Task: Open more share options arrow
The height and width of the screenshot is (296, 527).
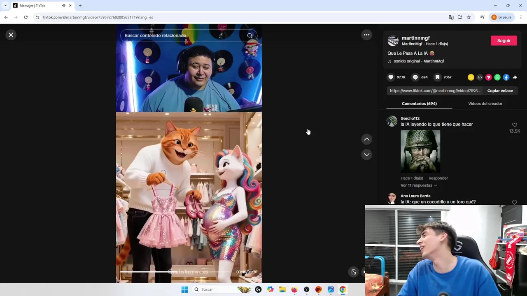Action: (x=515, y=77)
